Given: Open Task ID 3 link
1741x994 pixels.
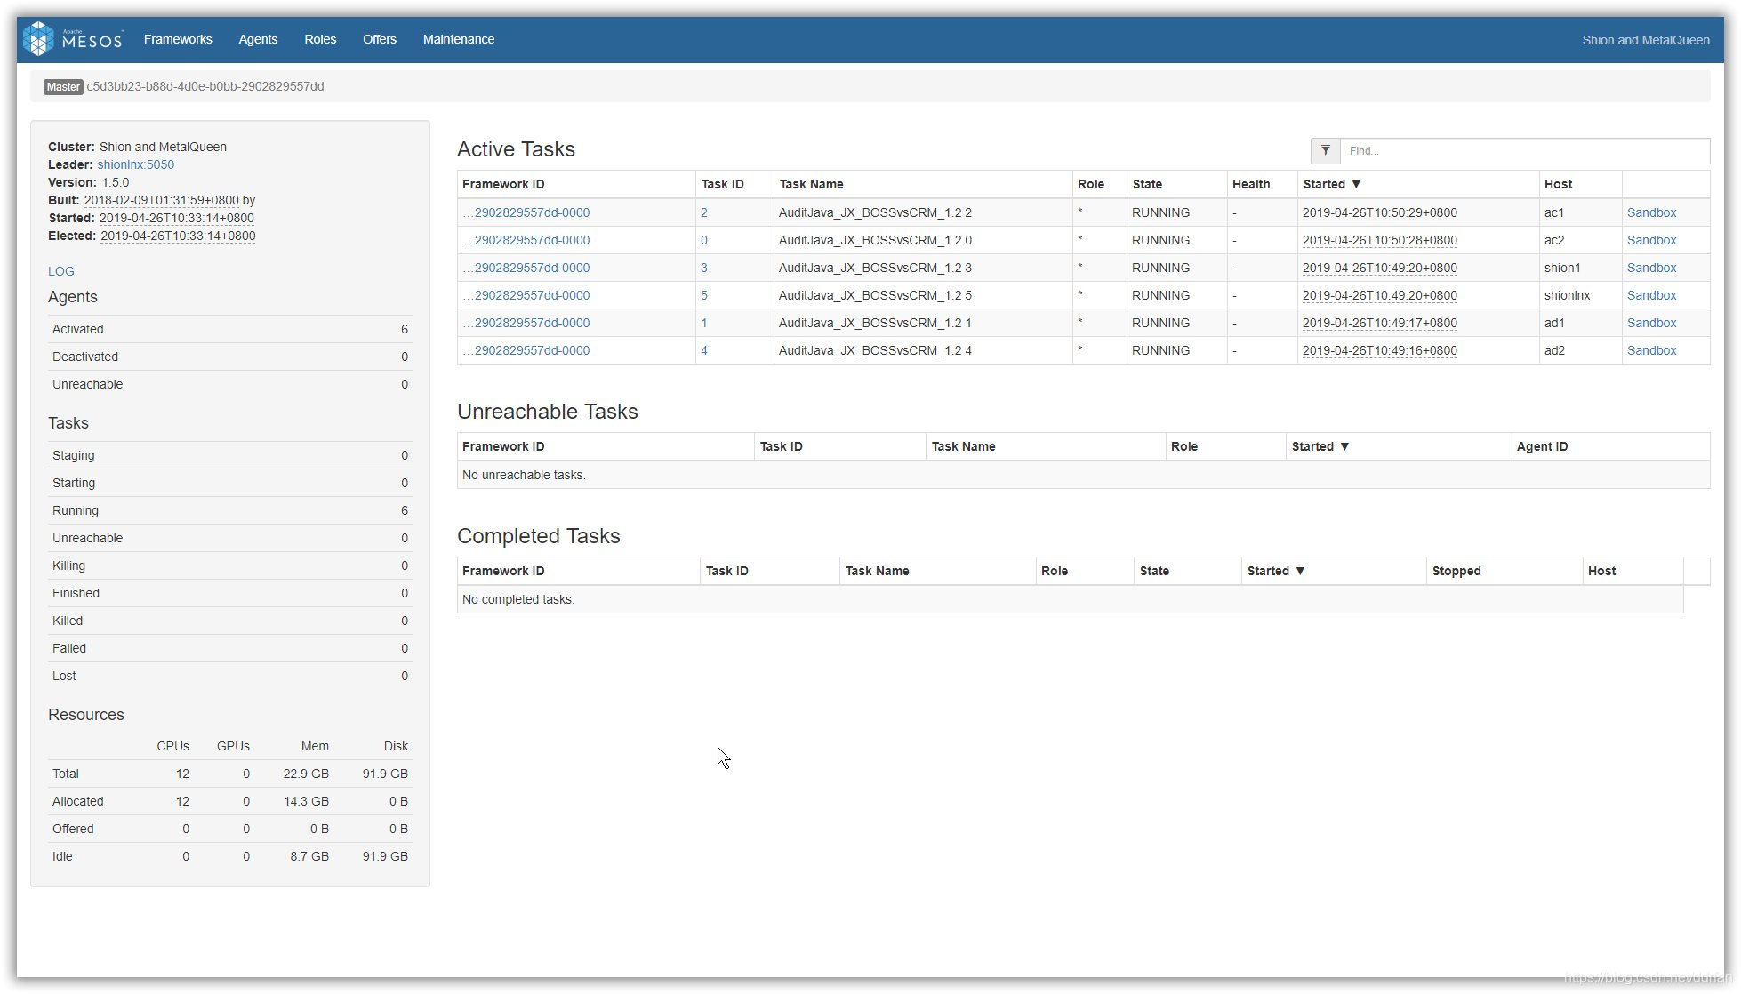Looking at the screenshot, I should coord(704,268).
